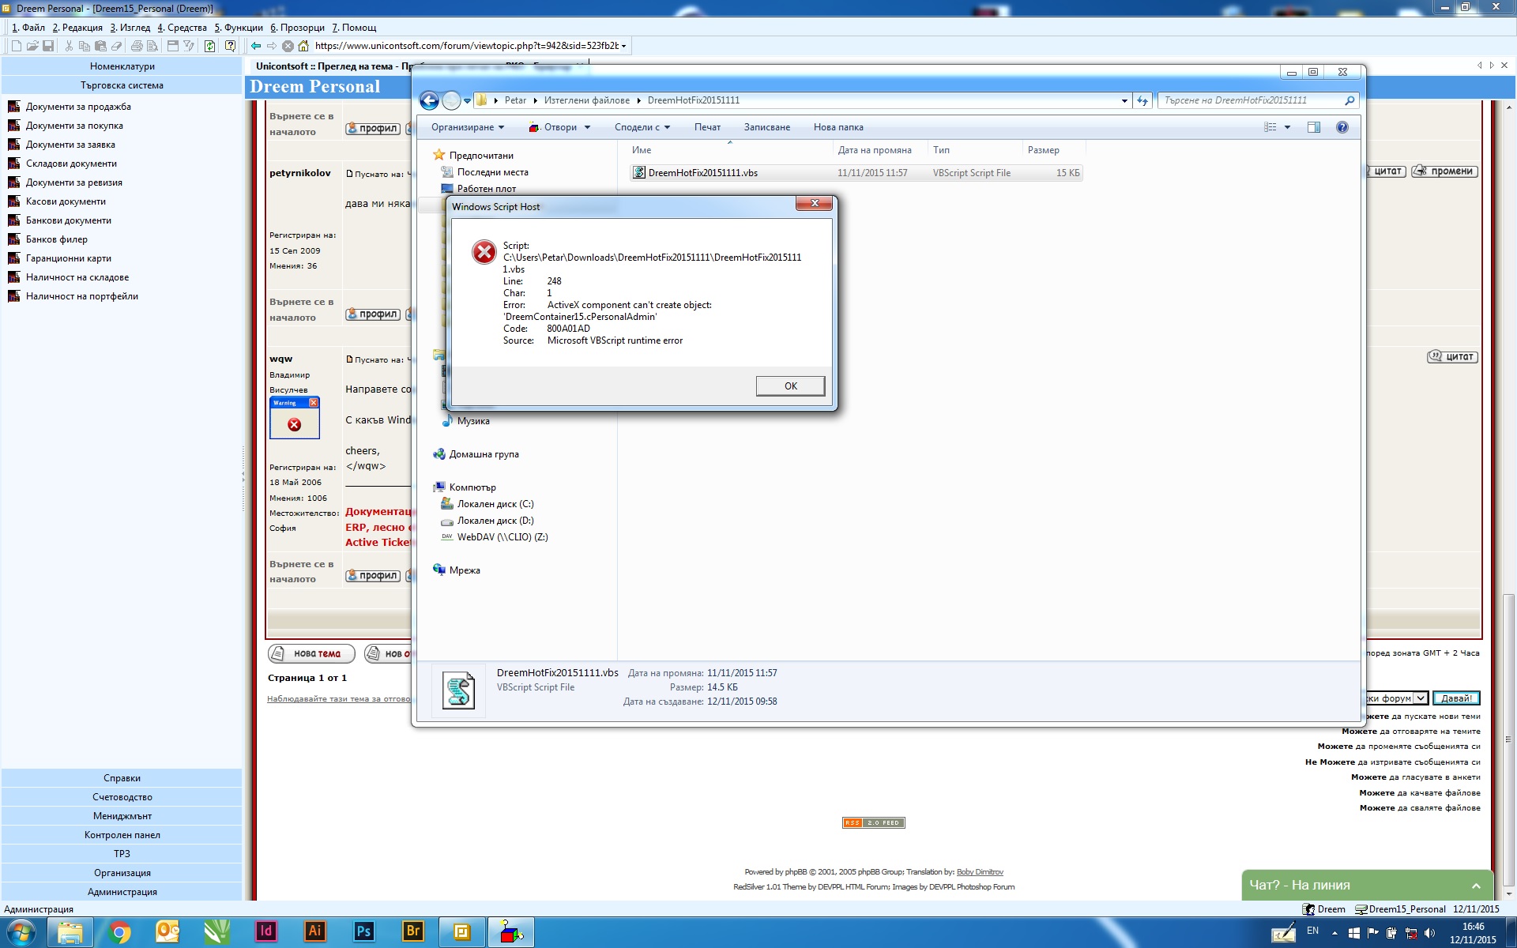Click the Copy toolbar icon
Image resolution: width=1517 pixels, height=948 pixels.
pos(85,47)
